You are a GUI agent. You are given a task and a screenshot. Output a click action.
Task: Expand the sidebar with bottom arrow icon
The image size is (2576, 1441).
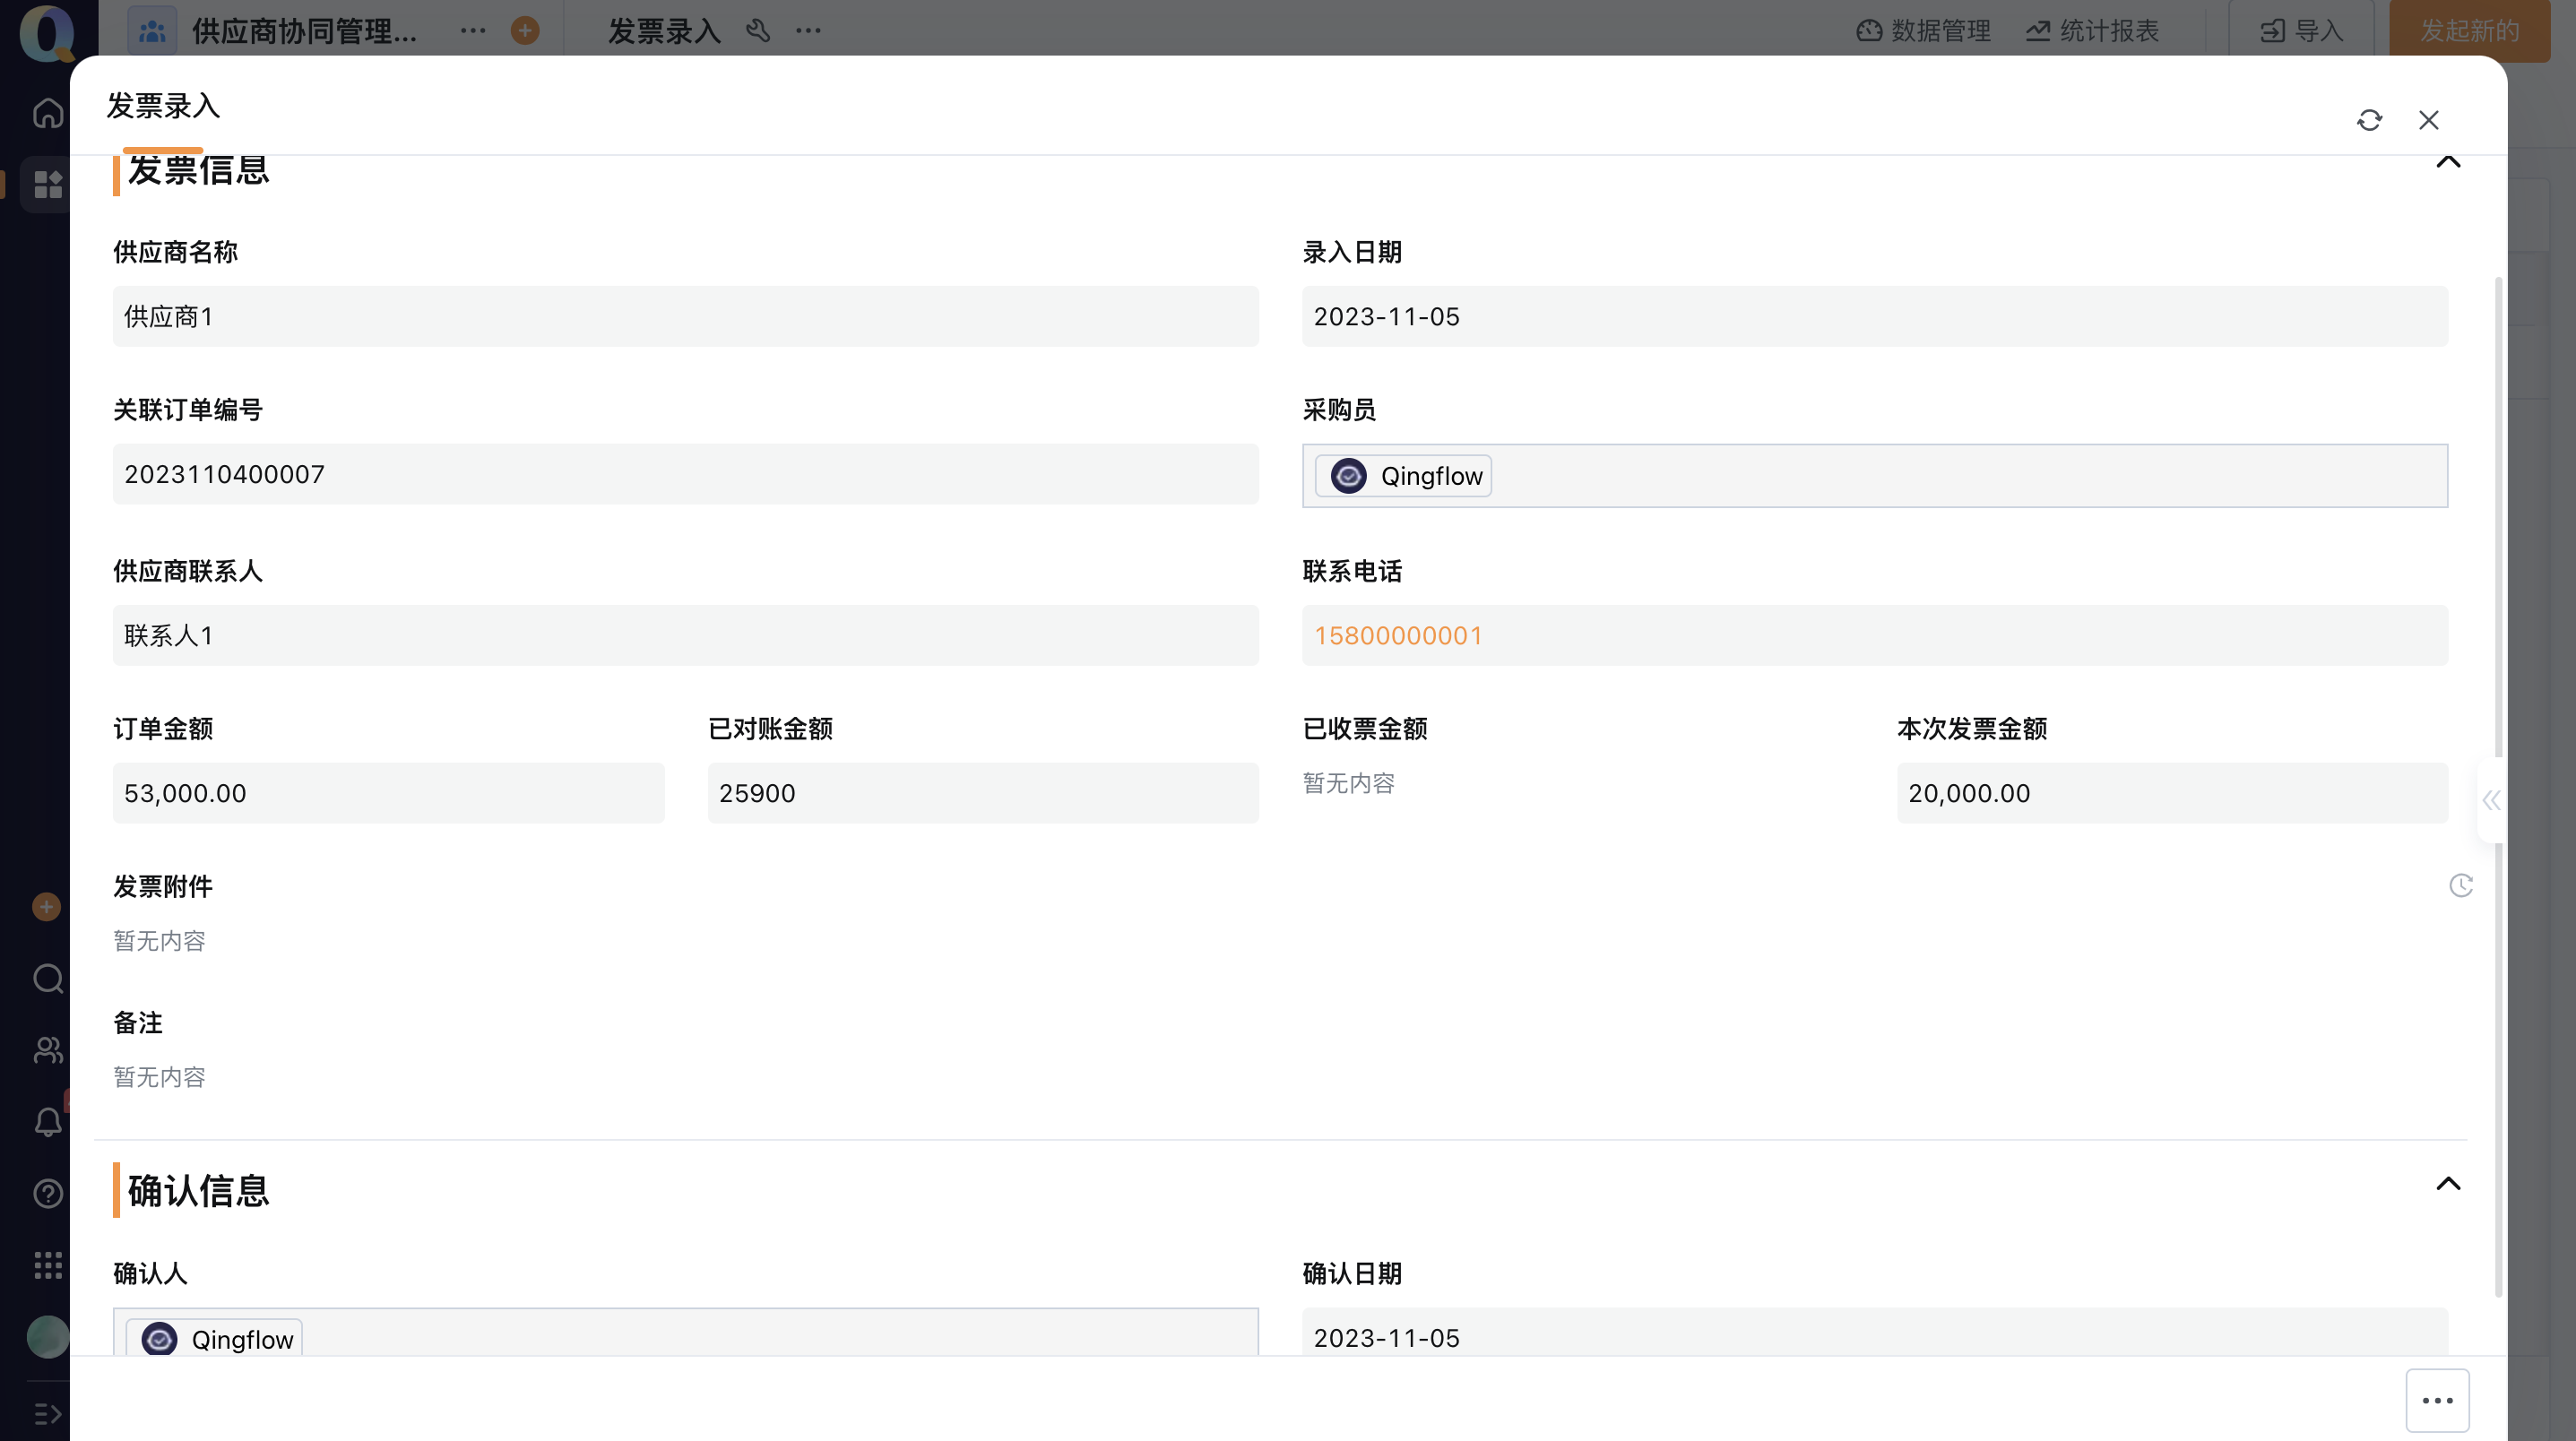pos(48,1414)
